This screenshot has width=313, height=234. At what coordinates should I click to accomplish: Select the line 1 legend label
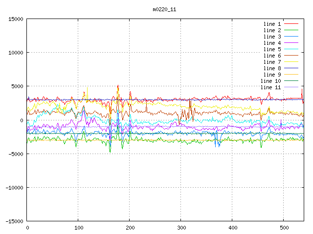[272, 24]
